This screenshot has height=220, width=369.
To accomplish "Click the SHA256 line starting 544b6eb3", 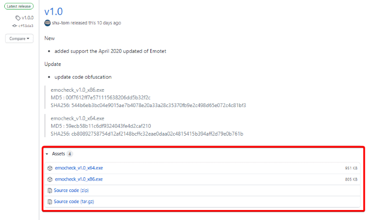I will [148, 106].
